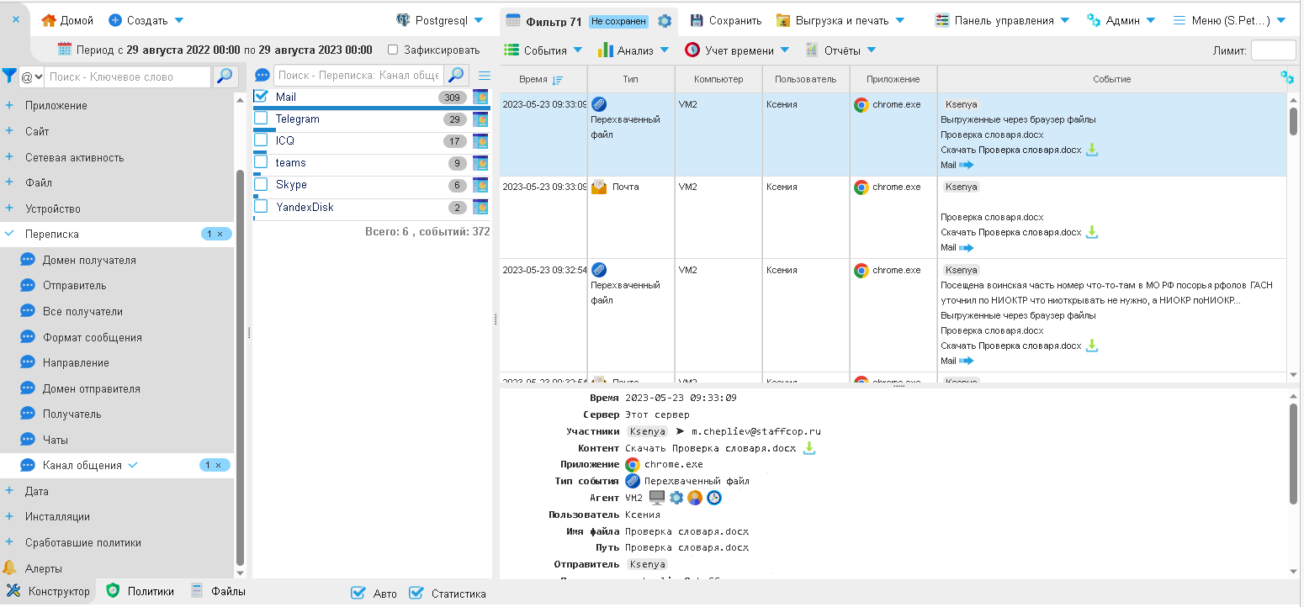The height and width of the screenshot is (607, 1304).
Task: Open the Postgresql dropdown
Action: (x=440, y=20)
